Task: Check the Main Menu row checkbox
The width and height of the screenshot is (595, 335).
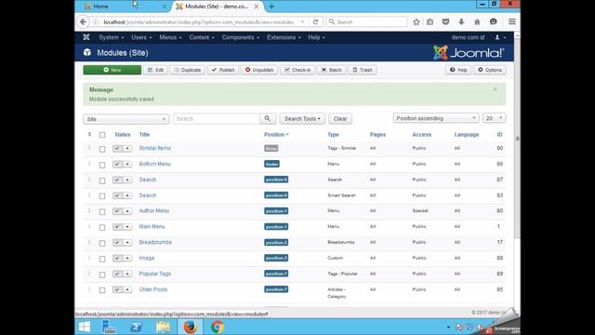Action: pos(102,227)
